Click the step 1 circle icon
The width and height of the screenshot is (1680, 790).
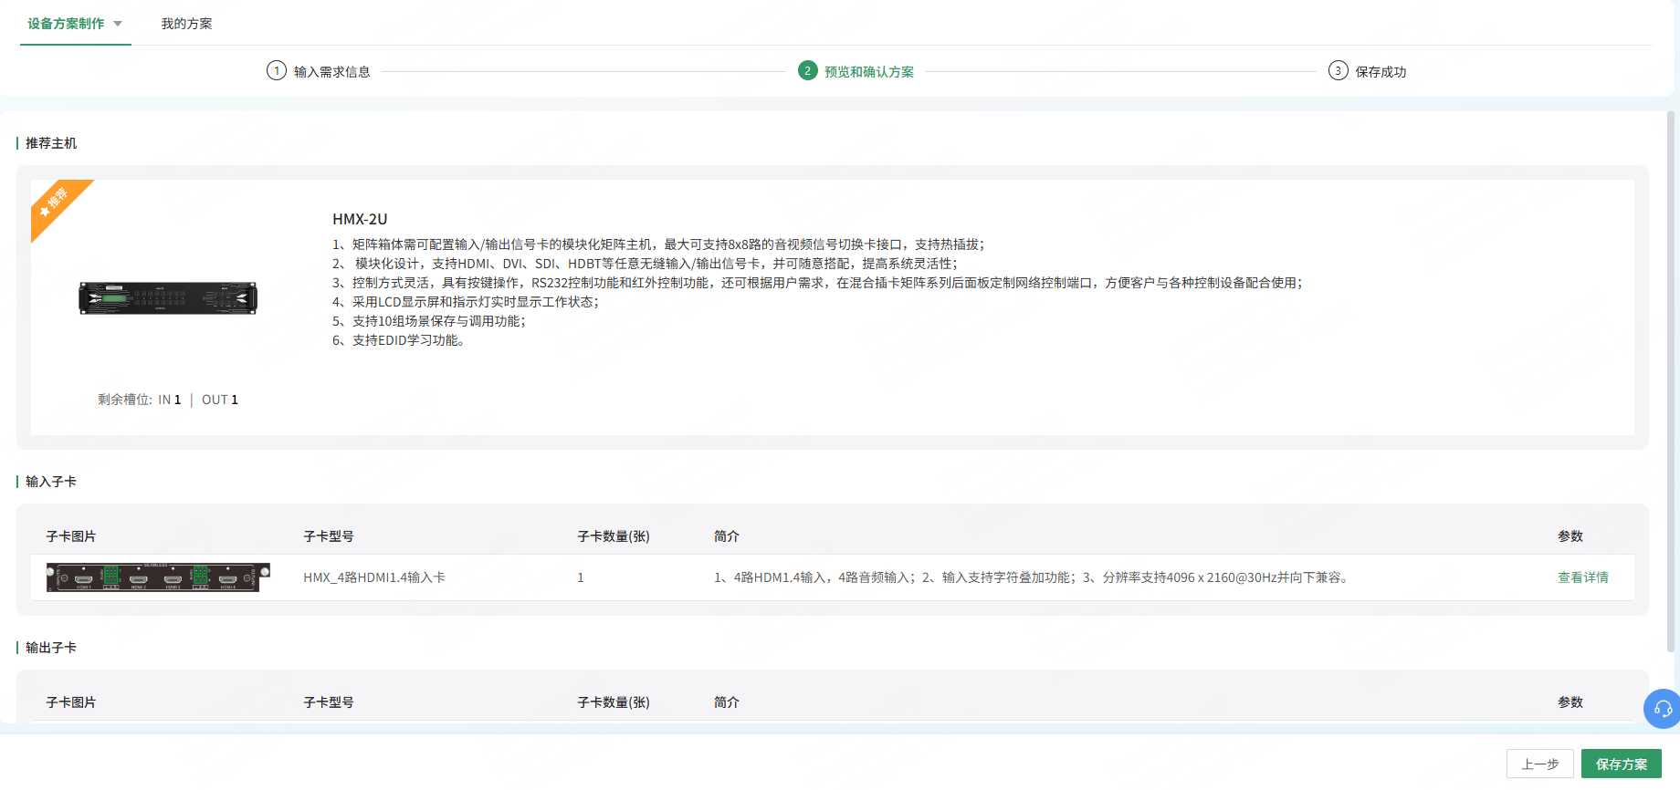(277, 71)
